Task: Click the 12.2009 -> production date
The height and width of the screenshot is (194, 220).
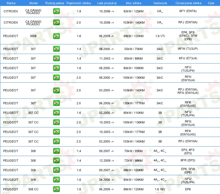Action: [x=107, y=161]
